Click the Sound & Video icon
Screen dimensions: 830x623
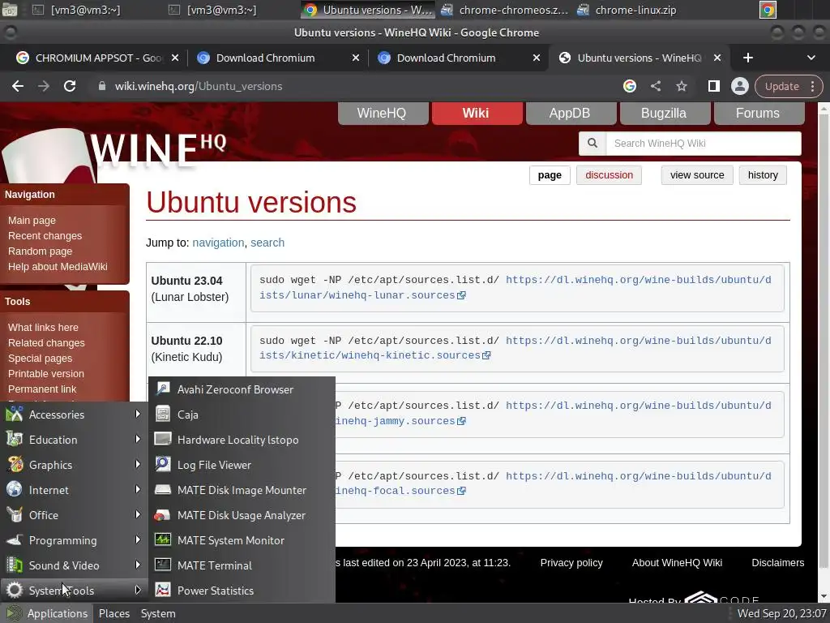pyautogui.click(x=15, y=565)
